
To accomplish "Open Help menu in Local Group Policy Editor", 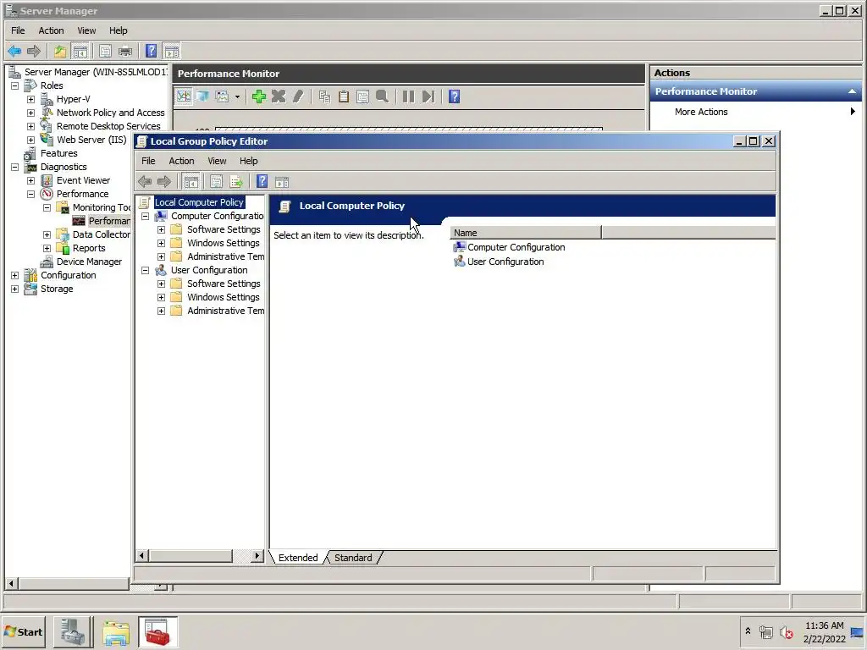I will coord(248,161).
